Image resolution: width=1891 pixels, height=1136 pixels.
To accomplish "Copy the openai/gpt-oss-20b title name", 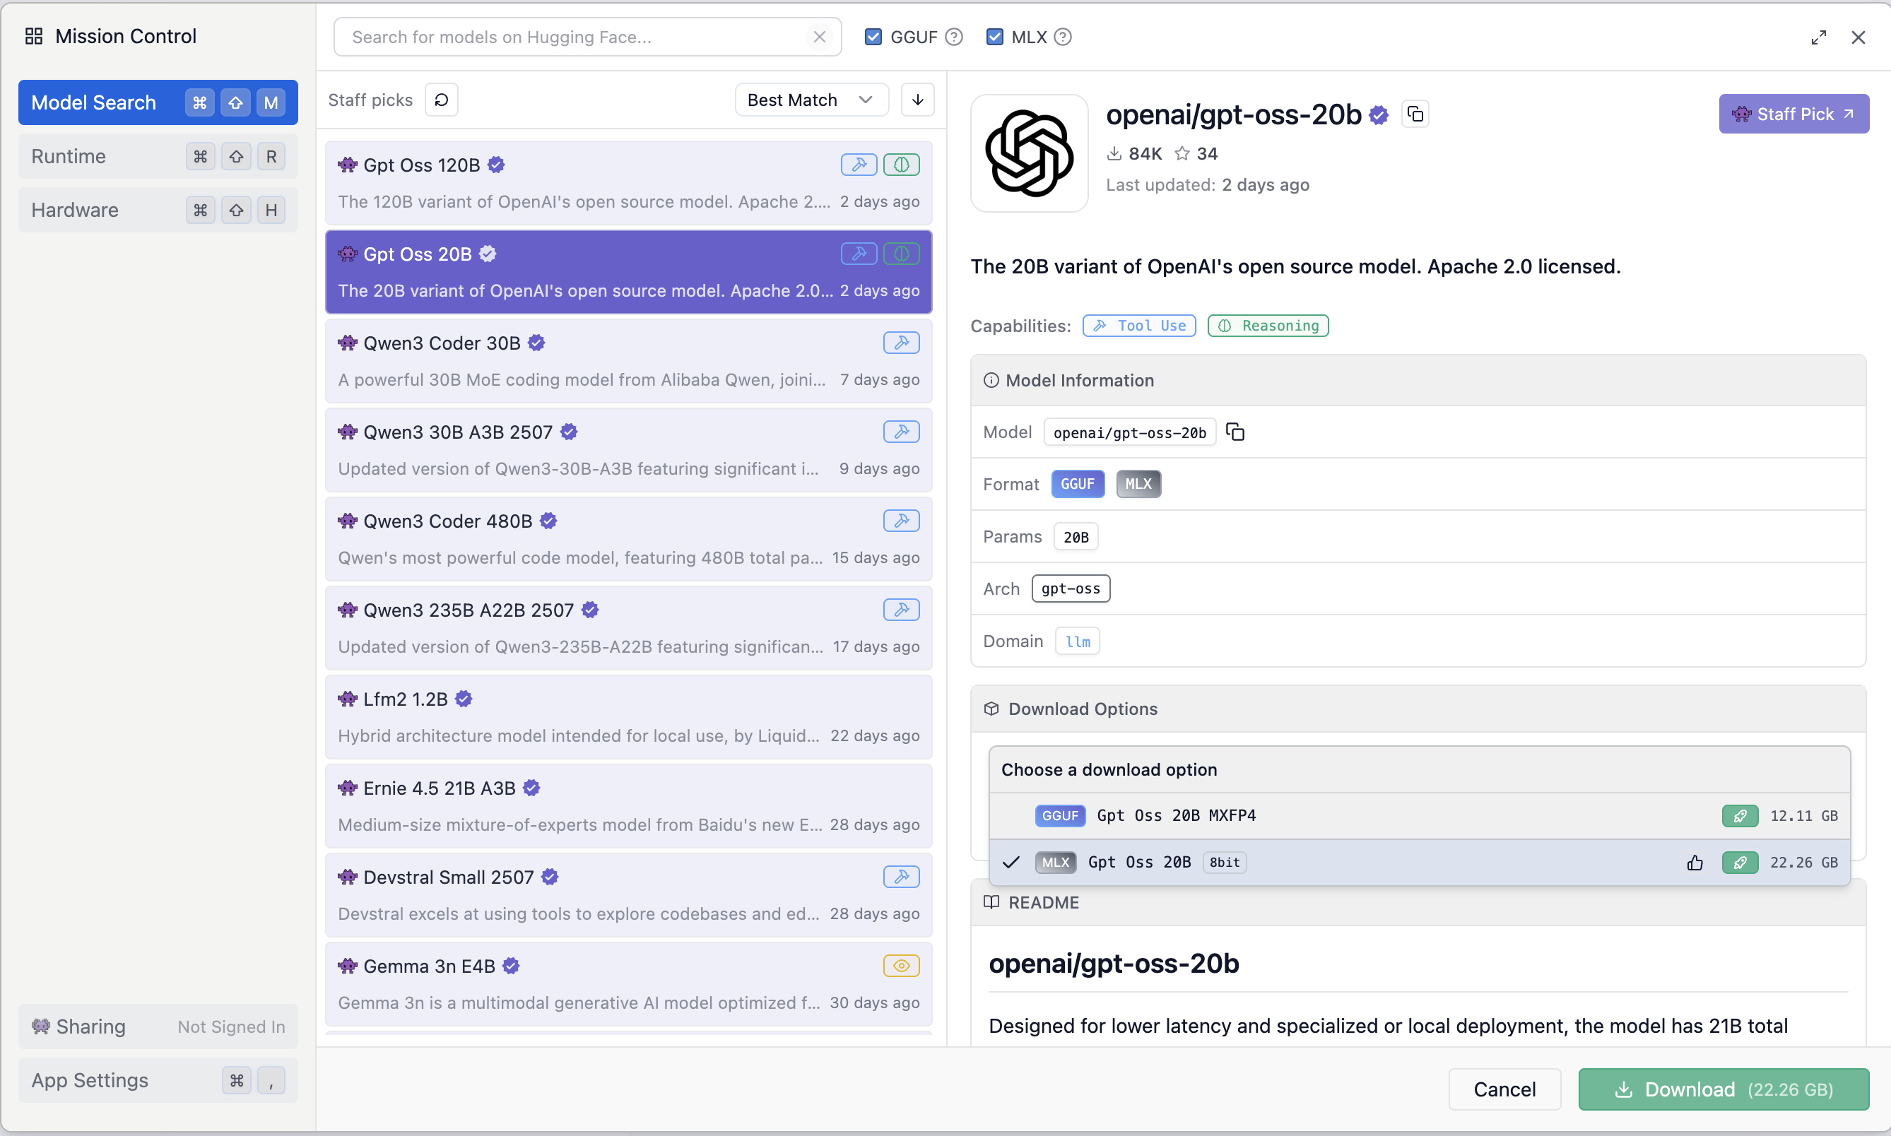I will click(x=1415, y=114).
